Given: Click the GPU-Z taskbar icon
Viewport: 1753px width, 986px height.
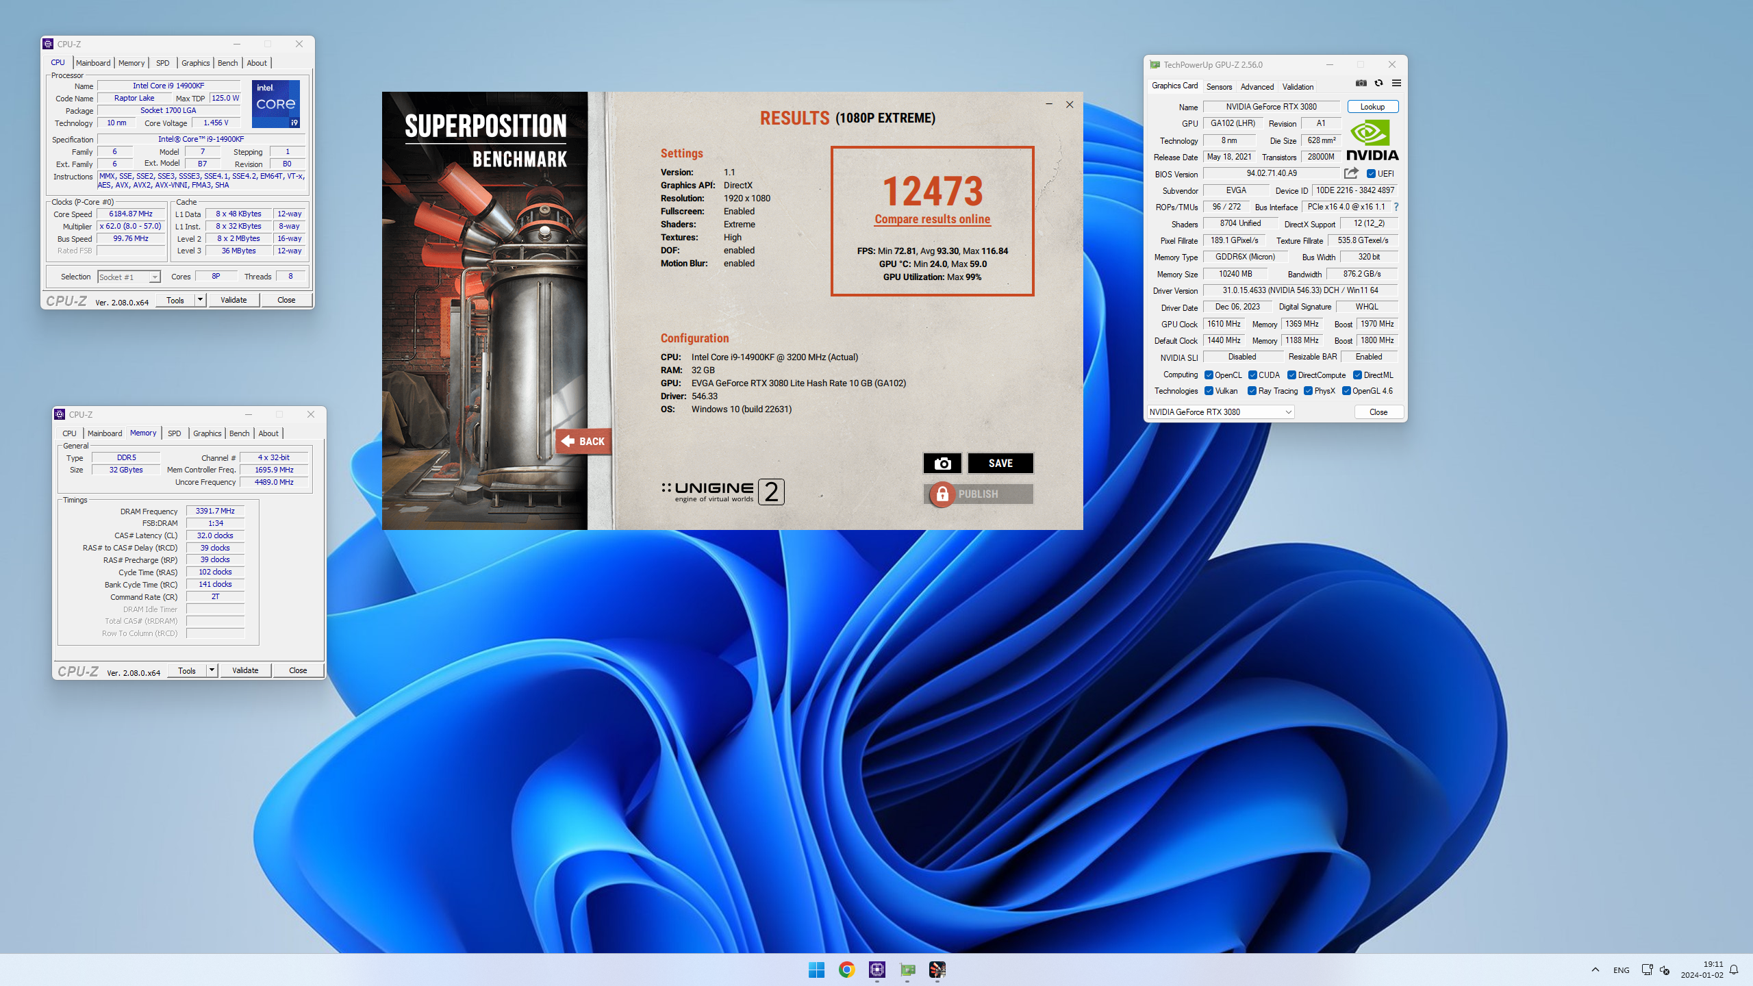Looking at the screenshot, I should (907, 970).
